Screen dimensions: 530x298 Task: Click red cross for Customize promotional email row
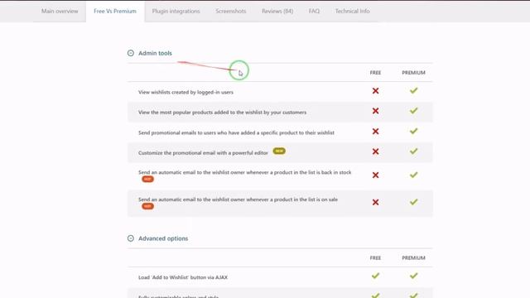pos(375,151)
